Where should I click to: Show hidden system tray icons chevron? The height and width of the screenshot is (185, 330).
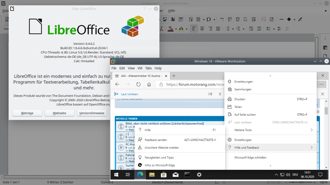[x=276, y=175]
